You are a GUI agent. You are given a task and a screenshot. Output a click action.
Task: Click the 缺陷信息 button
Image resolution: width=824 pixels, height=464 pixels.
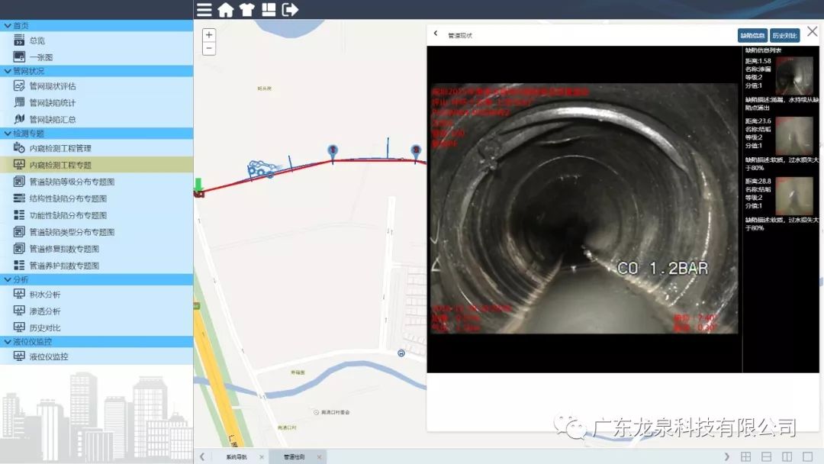[x=752, y=35]
